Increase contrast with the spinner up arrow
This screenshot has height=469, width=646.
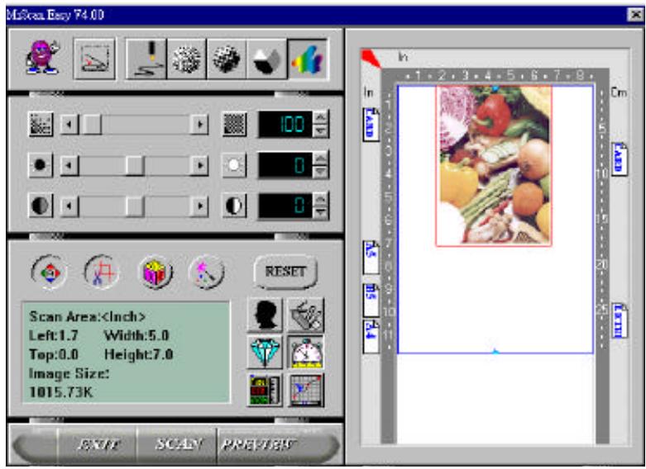pyautogui.click(x=321, y=199)
